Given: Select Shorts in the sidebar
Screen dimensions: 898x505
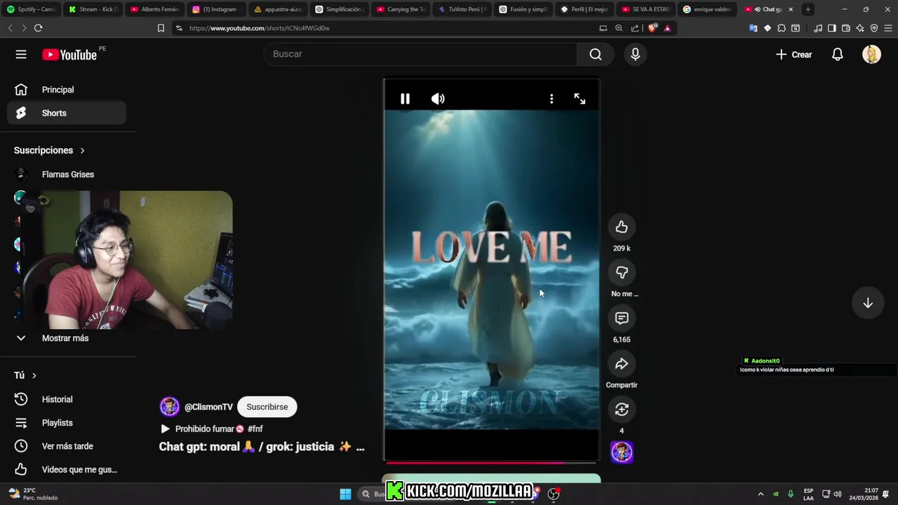Looking at the screenshot, I should pos(67,113).
